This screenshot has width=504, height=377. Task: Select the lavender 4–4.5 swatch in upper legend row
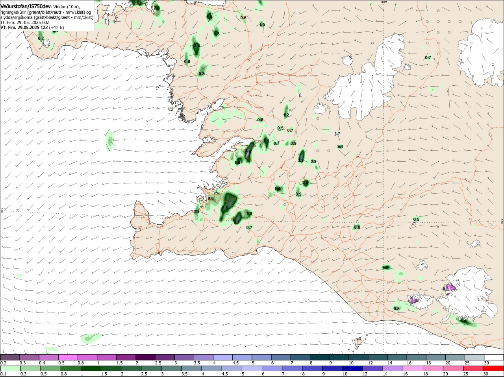(x=223, y=357)
